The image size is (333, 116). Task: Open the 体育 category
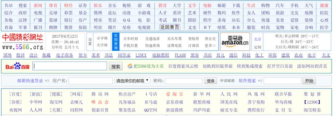pyautogui.click(x=53, y=6)
